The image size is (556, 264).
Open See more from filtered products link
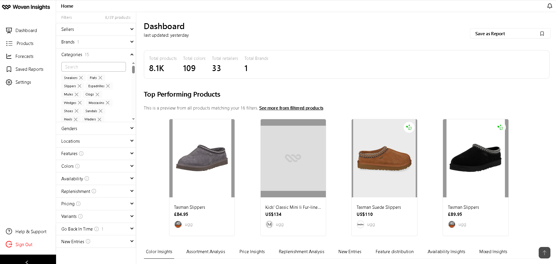pyautogui.click(x=291, y=108)
